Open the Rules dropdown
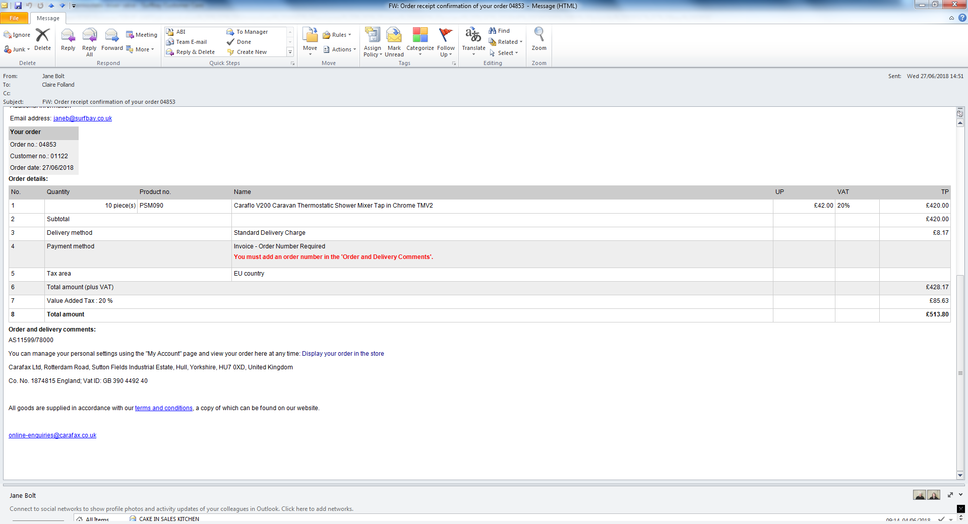 pos(337,35)
